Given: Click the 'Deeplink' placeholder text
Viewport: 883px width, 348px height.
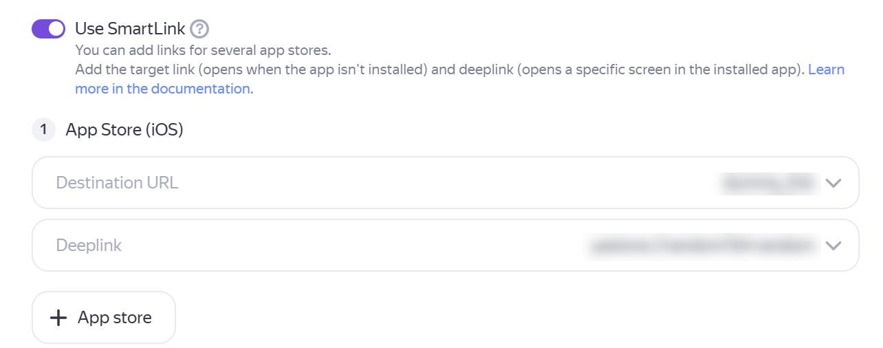Looking at the screenshot, I should pyautogui.click(x=89, y=246).
